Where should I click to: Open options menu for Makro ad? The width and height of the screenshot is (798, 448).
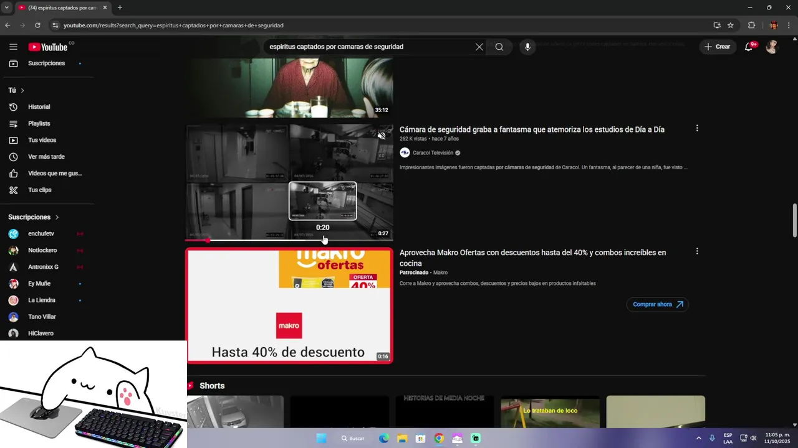(x=697, y=251)
